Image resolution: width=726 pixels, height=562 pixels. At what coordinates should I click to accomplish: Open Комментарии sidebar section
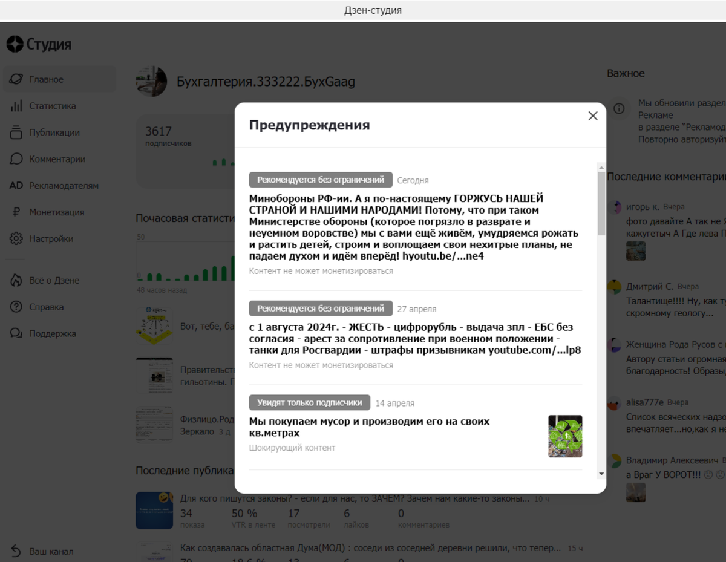pos(59,159)
